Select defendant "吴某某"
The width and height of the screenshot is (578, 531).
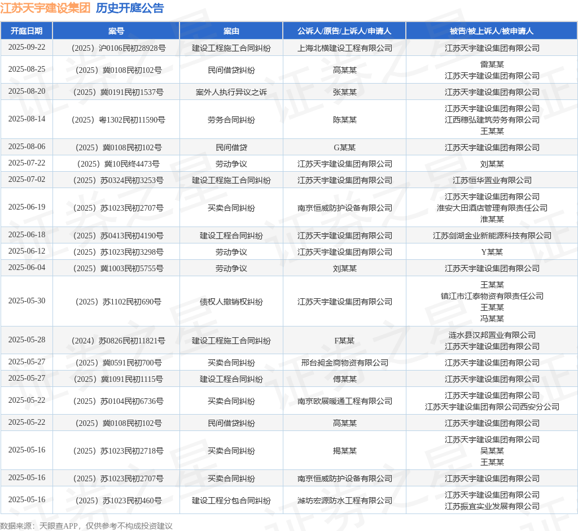pos(492,451)
